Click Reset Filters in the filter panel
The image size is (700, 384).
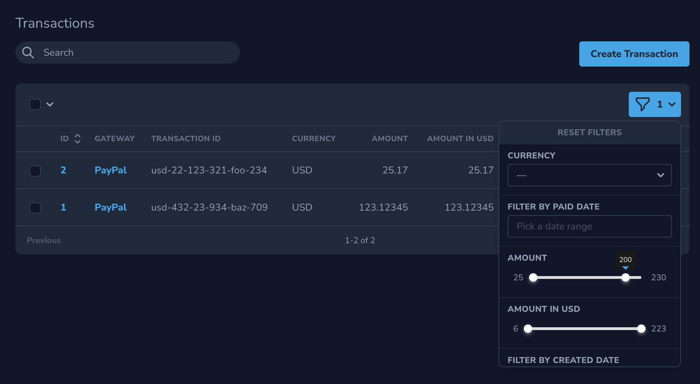589,132
